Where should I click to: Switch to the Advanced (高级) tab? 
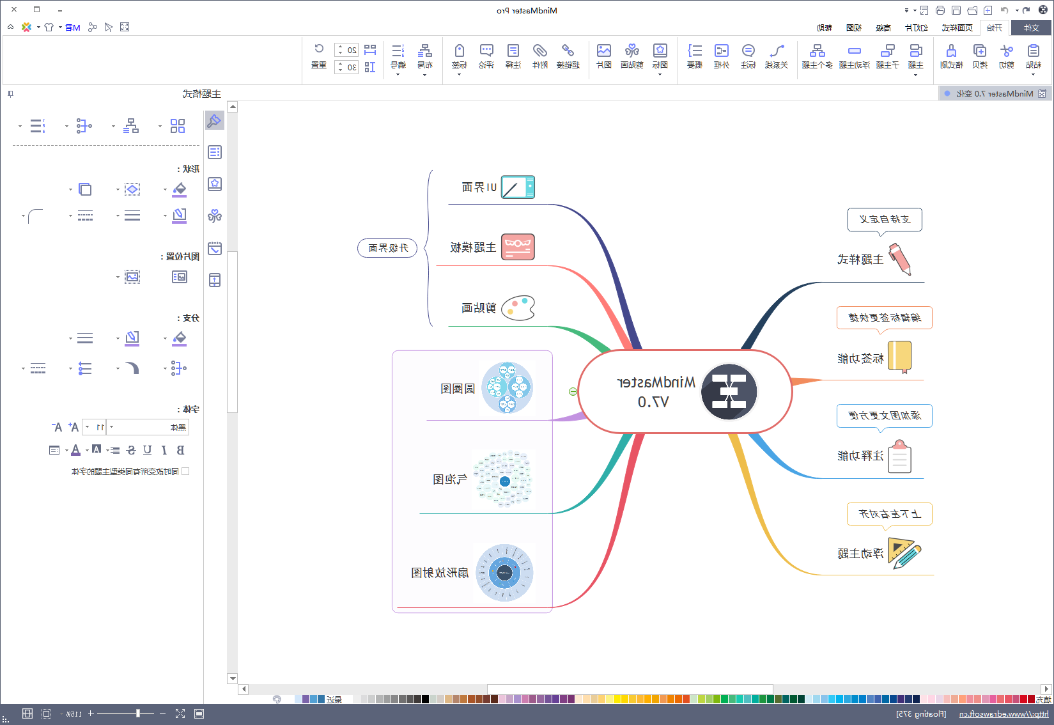pos(883,27)
